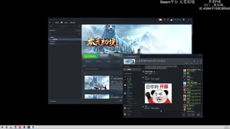Open the Community Hub link under banner
The width and height of the screenshot is (230, 129).
coord(98,61)
